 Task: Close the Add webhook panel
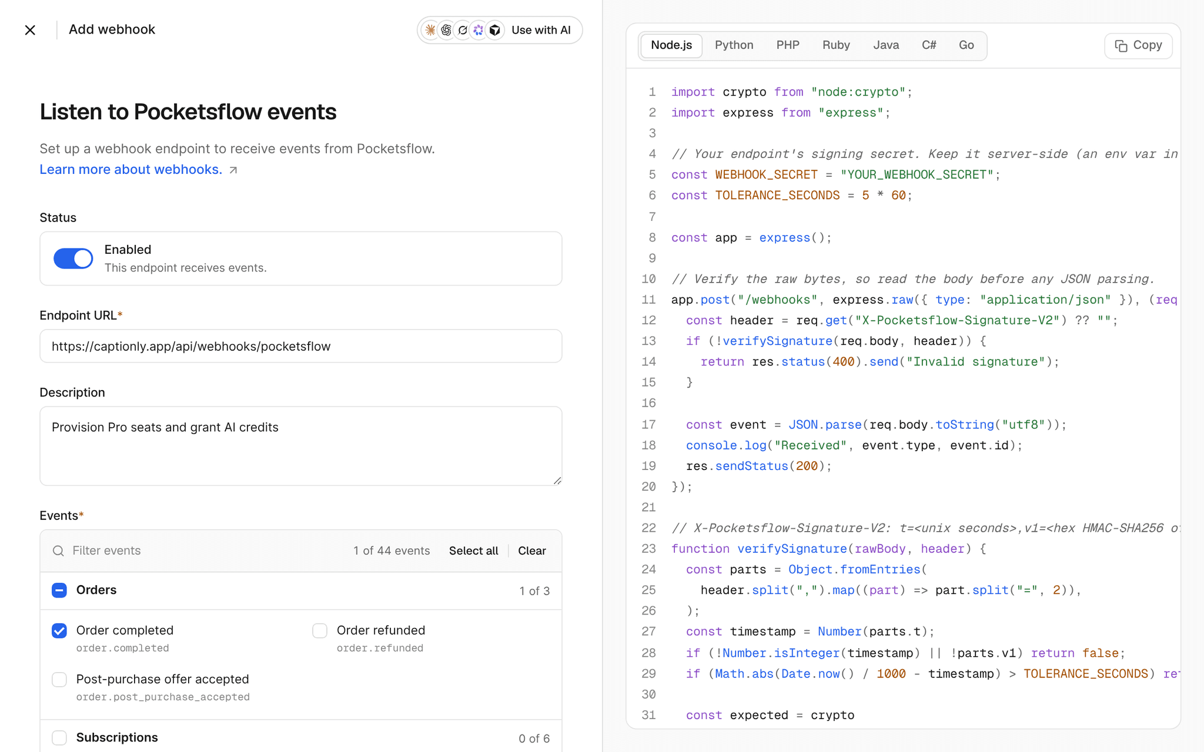[x=30, y=30]
